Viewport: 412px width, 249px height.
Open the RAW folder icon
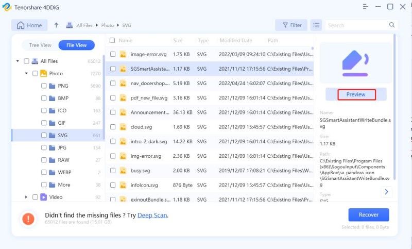[52, 160]
